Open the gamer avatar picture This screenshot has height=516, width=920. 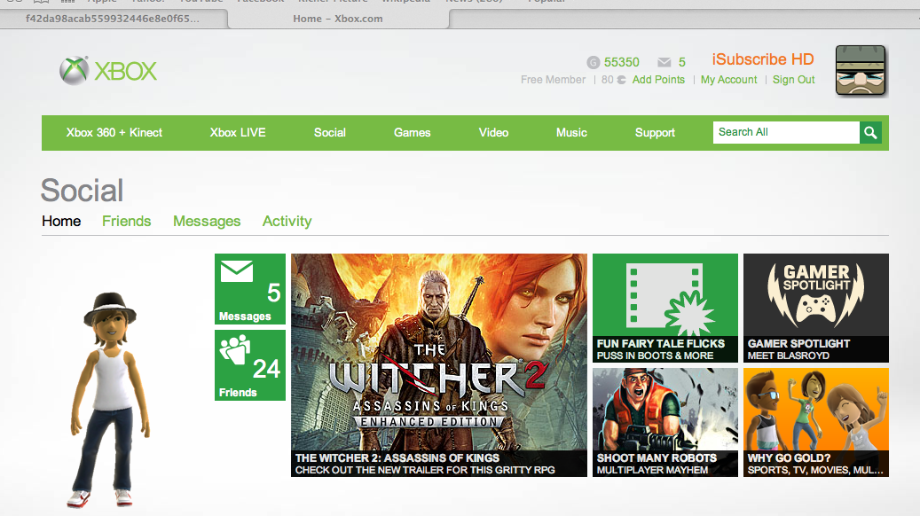(x=861, y=70)
